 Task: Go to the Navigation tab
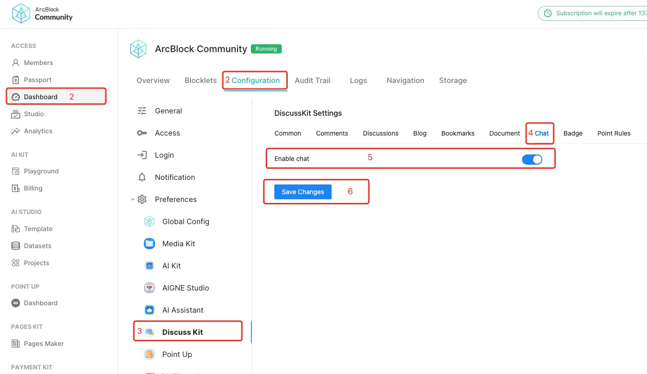coord(405,80)
